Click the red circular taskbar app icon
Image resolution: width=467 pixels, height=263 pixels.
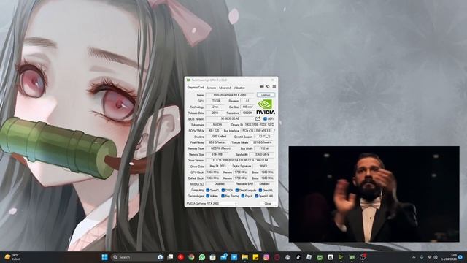coord(180,257)
